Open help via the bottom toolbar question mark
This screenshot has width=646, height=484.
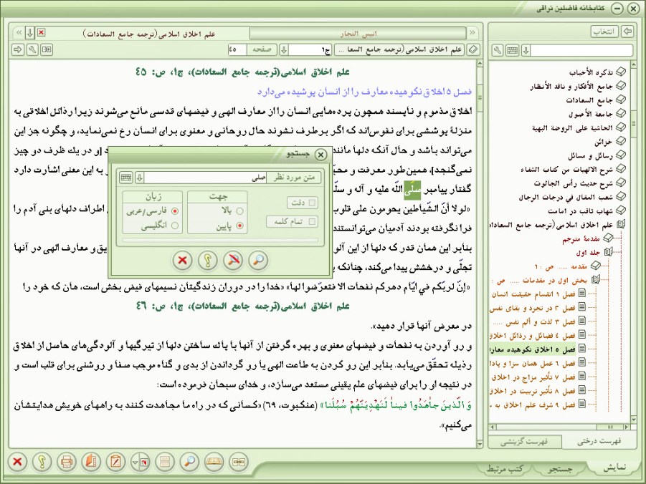(42, 461)
